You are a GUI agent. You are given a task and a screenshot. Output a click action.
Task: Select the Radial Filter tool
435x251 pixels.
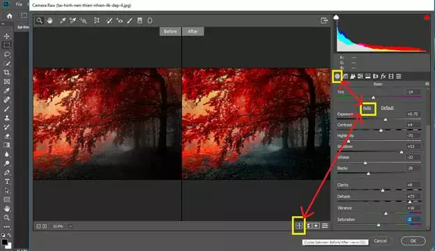150,20
